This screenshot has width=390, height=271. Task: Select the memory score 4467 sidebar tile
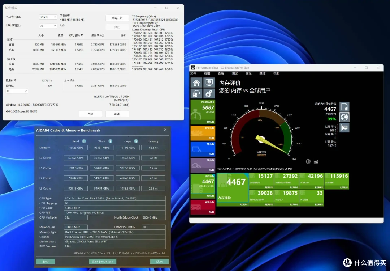[203, 186]
